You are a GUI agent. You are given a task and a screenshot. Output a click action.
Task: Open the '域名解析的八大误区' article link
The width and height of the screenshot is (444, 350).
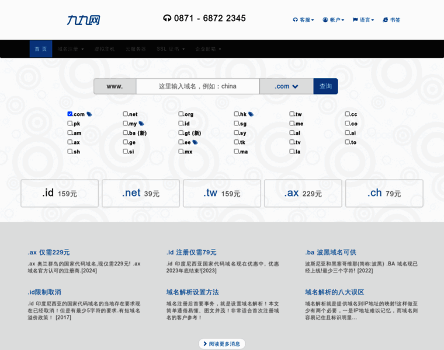[334, 292]
